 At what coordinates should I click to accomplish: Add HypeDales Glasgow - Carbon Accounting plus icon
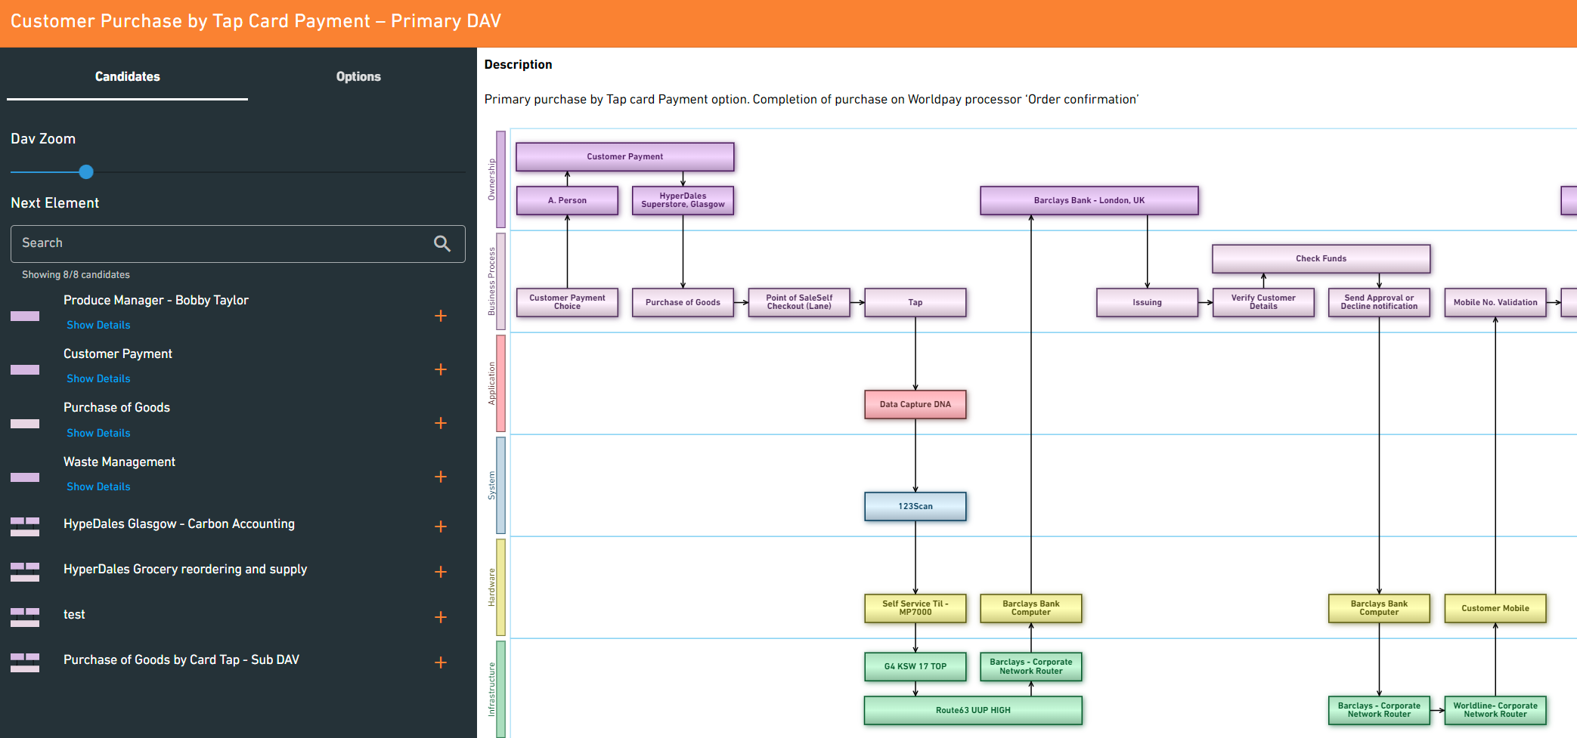pyautogui.click(x=441, y=526)
